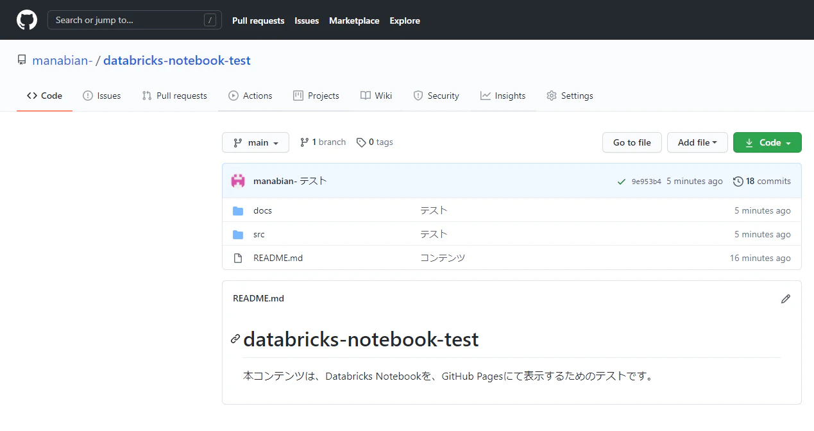Click Issues in the top header

(x=307, y=21)
